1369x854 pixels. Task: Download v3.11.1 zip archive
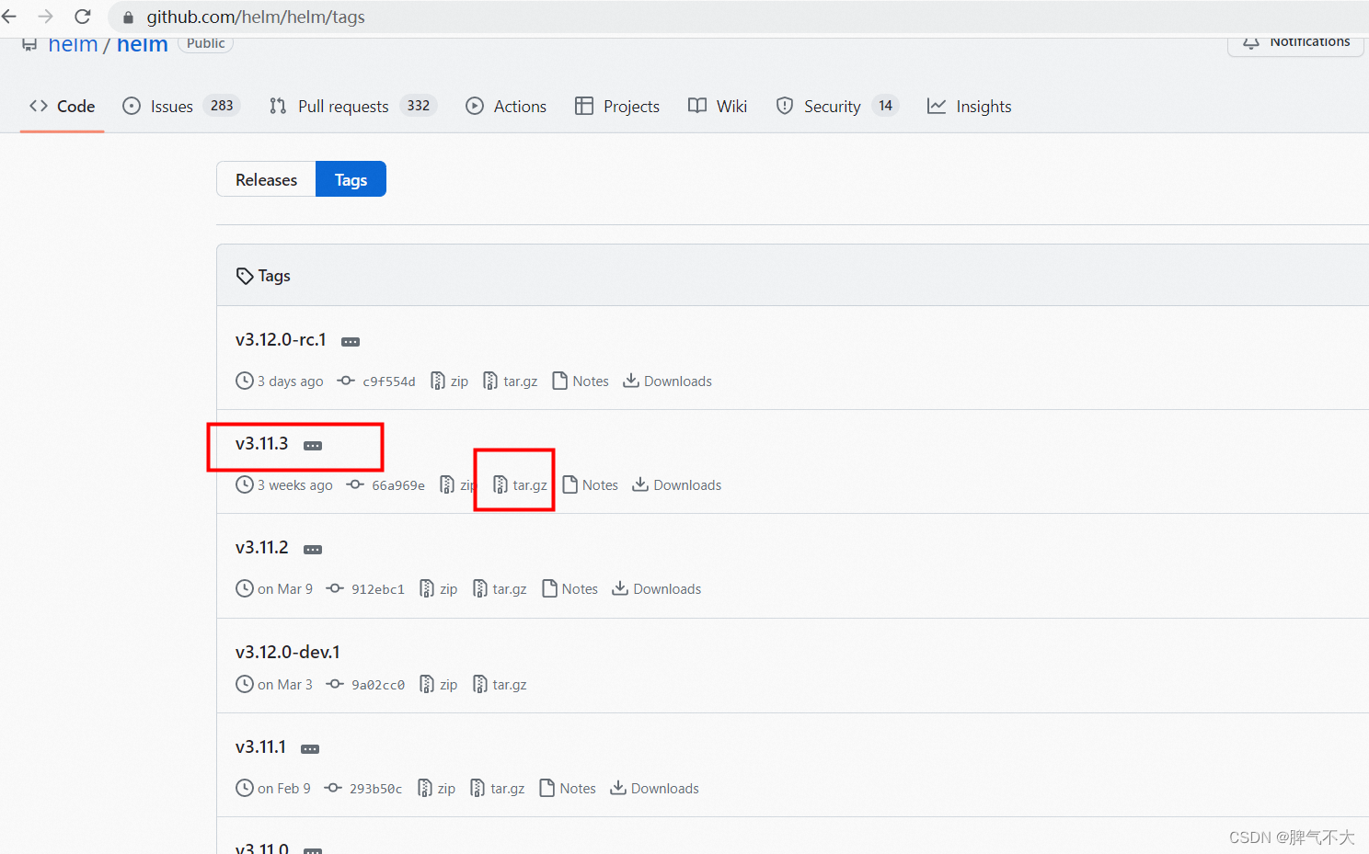click(437, 789)
